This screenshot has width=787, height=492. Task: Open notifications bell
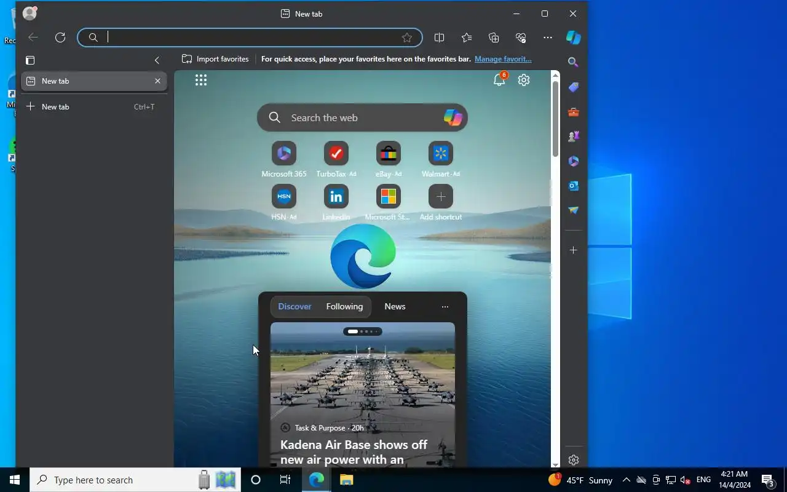[x=499, y=80]
